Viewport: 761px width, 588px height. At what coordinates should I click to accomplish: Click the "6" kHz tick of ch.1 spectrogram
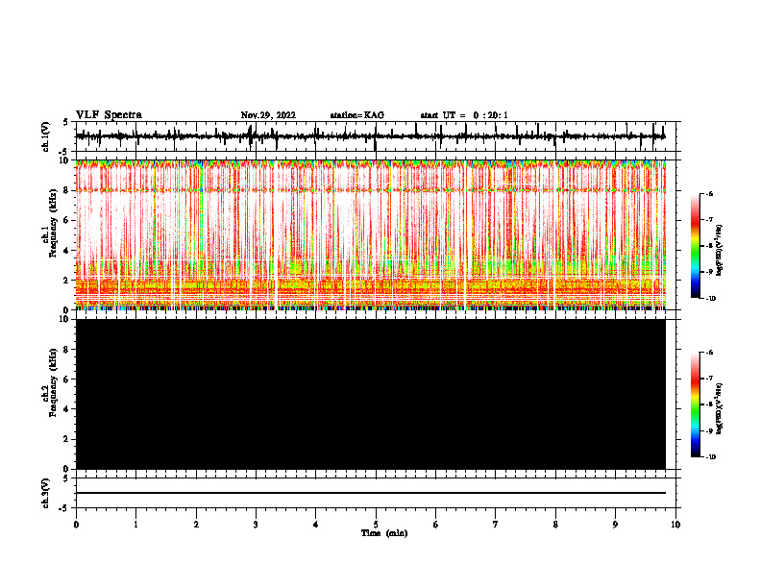pos(67,220)
